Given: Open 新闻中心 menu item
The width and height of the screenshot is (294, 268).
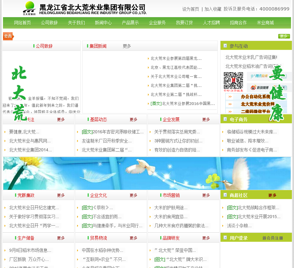Looking at the screenshot, I should click(x=103, y=23).
